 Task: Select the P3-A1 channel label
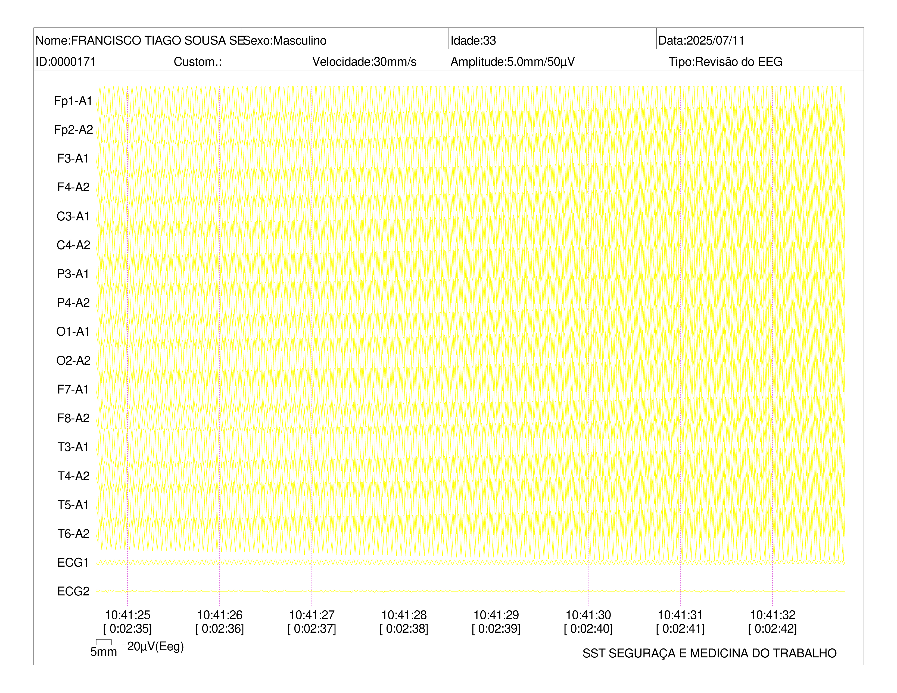click(73, 274)
